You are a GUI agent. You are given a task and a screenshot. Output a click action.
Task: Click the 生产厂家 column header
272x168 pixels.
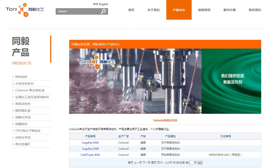tap(123, 136)
